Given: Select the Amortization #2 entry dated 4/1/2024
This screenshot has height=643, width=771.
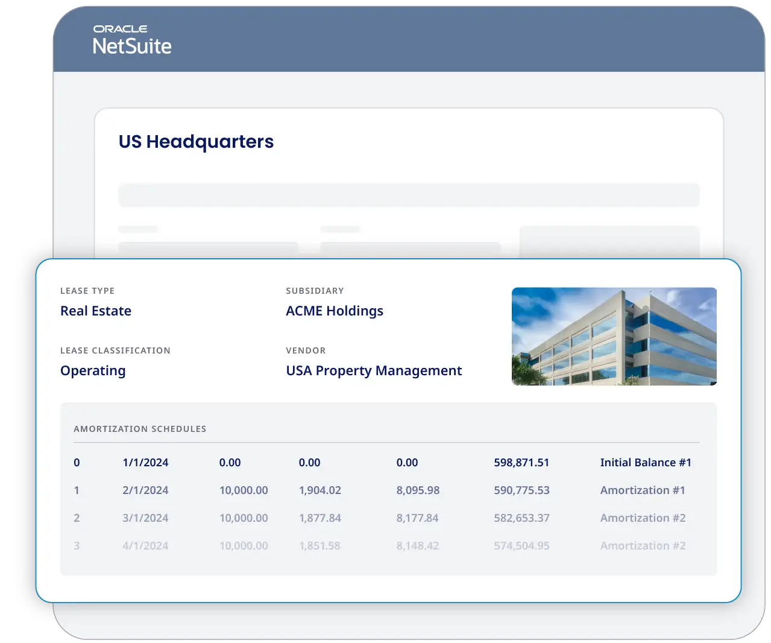Looking at the screenshot, I should coord(643,545).
